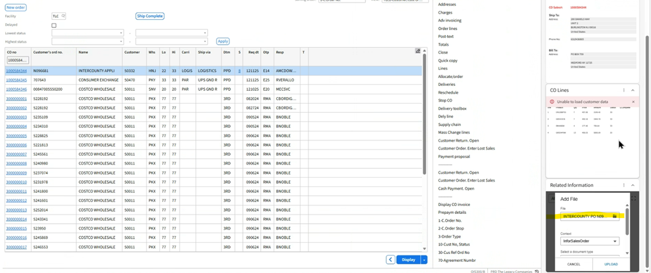The height and width of the screenshot is (273, 651).
Task: Open order link 1000584346
Action: (16, 89)
